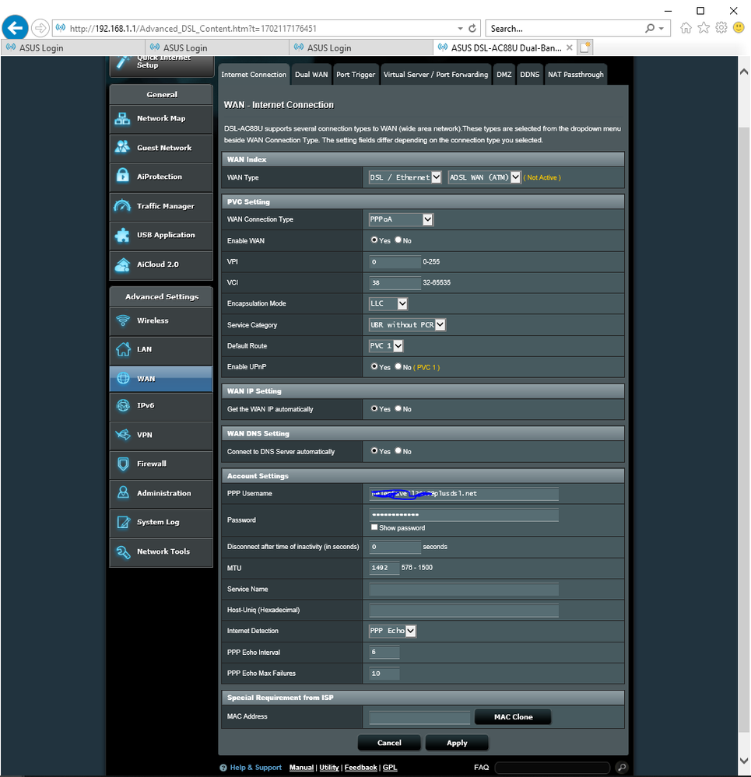This screenshot has width=751, height=777.
Task: Select No for Enable UPnP
Action: pos(398,367)
